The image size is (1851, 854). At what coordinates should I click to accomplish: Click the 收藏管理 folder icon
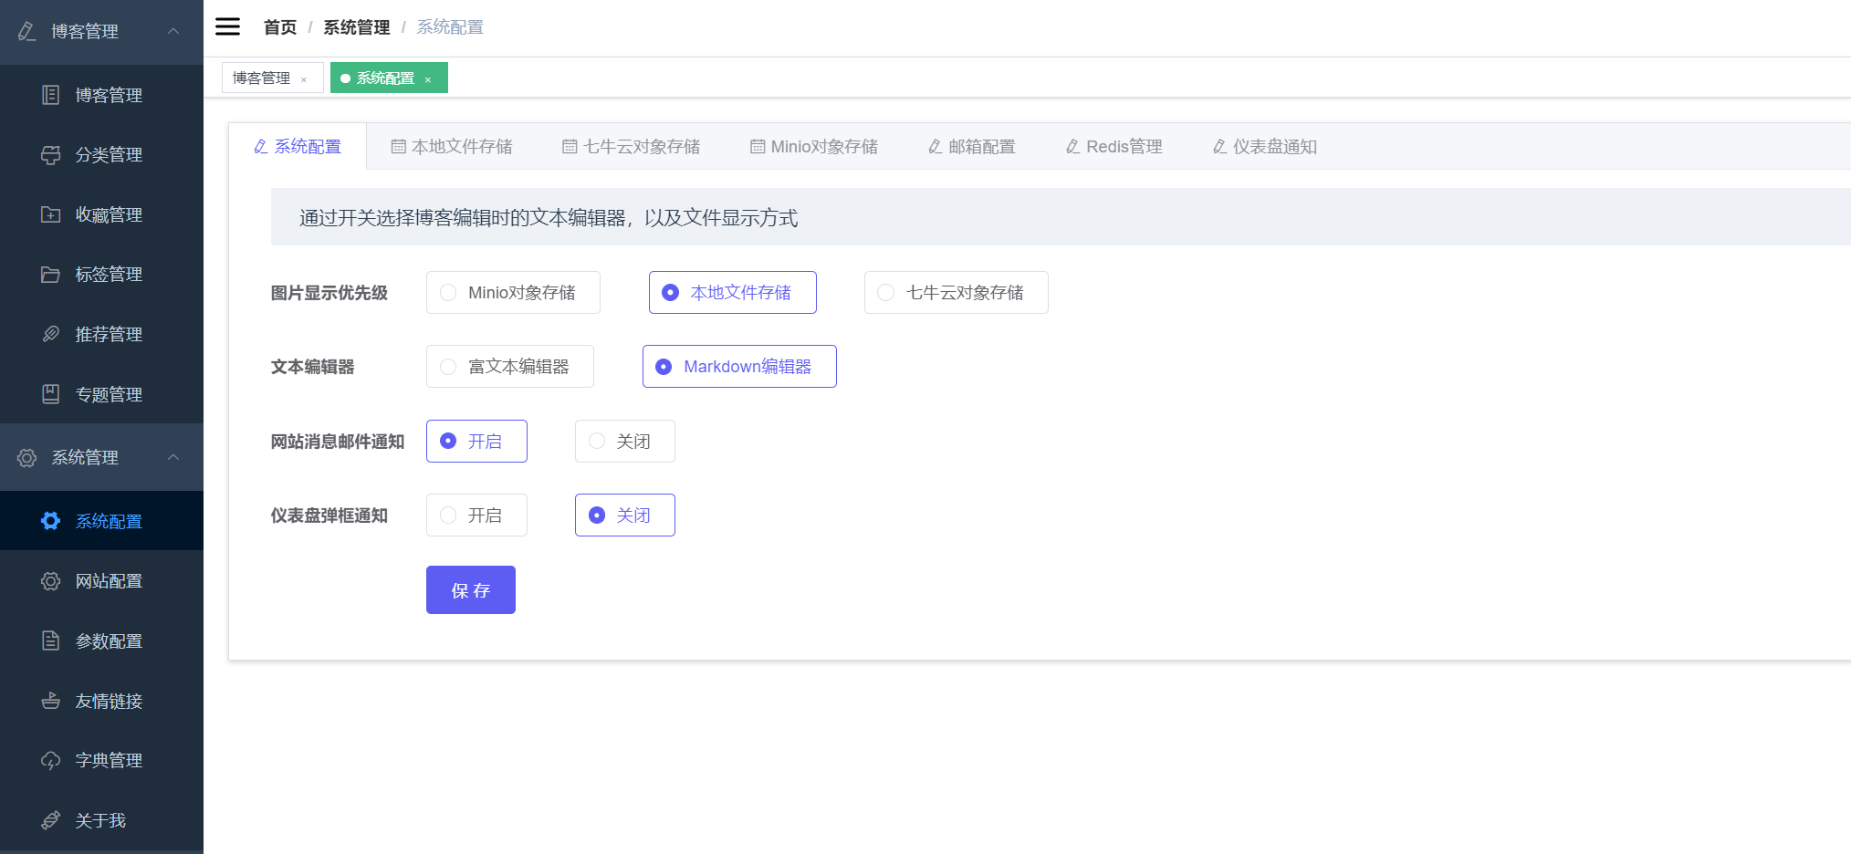click(x=51, y=214)
